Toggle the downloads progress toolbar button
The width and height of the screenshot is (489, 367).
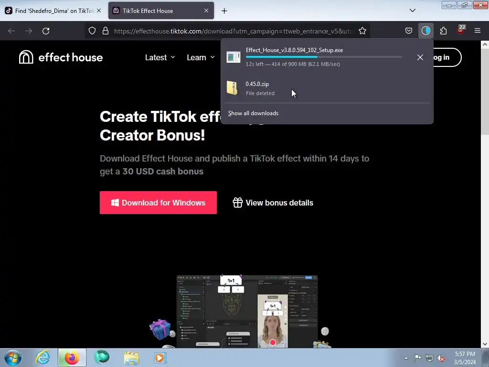425,31
